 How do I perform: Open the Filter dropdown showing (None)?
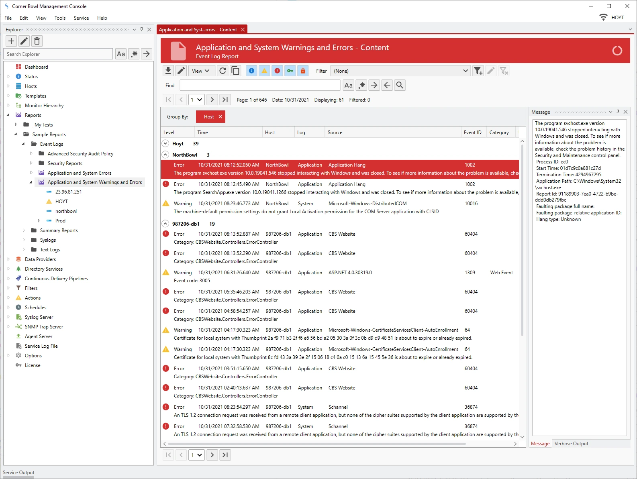tap(400, 71)
